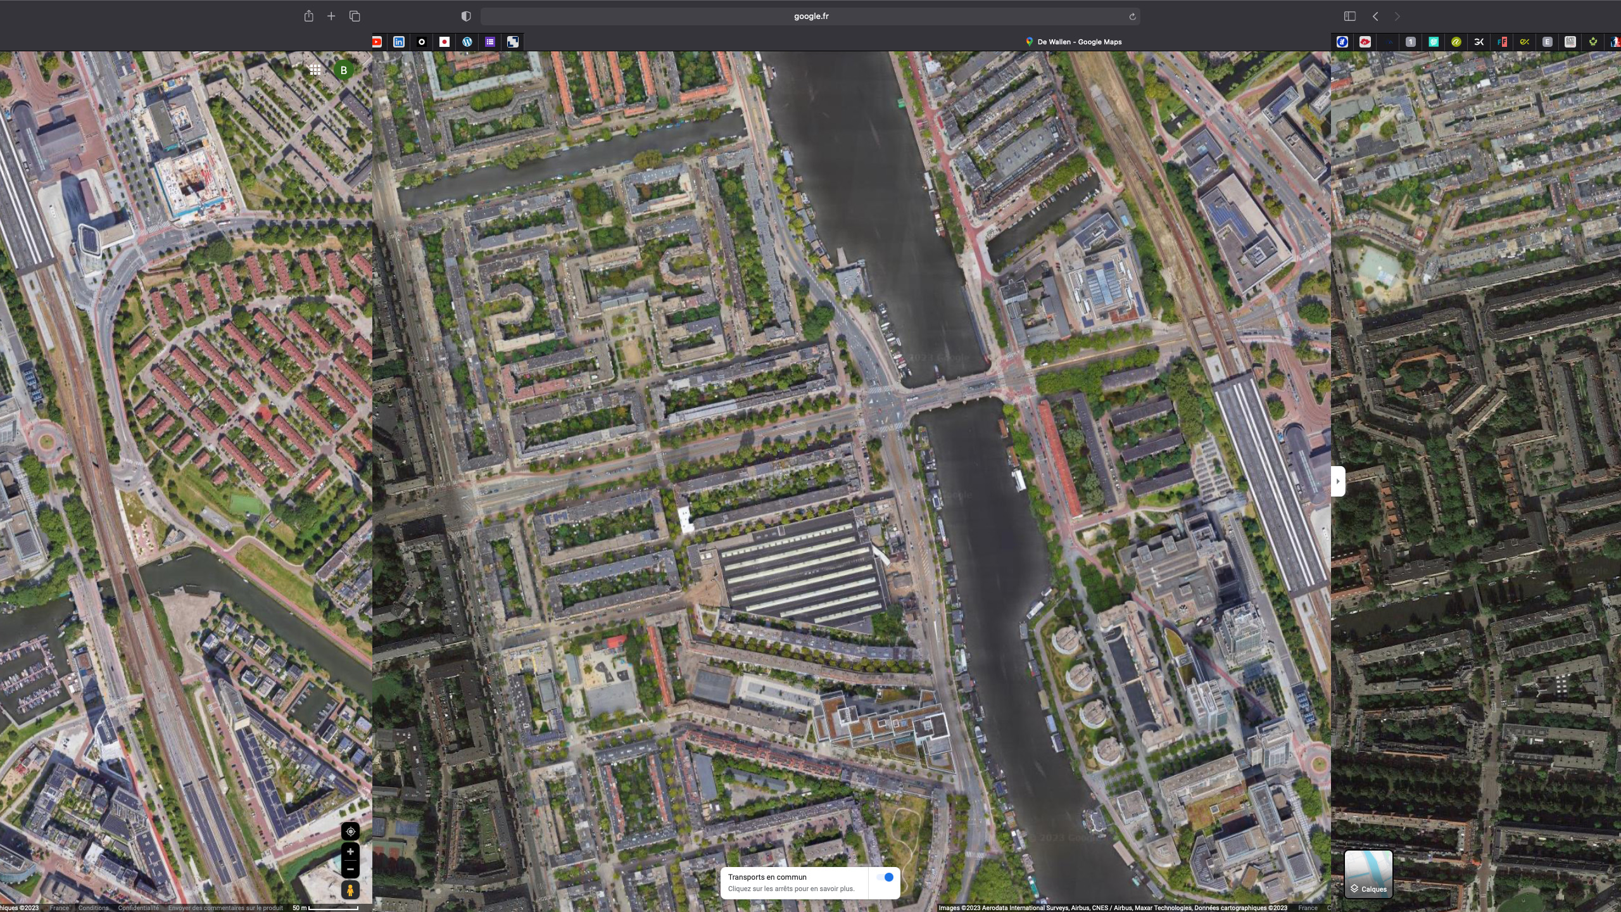The height and width of the screenshot is (912, 1621).
Task: Open the Conditions link in footer
Action: point(93,908)
